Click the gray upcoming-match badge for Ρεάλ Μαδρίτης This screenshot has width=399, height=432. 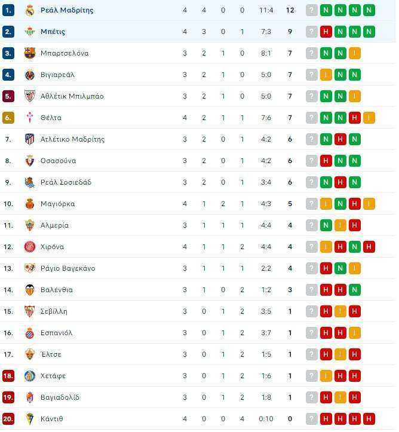coord(312,11)
